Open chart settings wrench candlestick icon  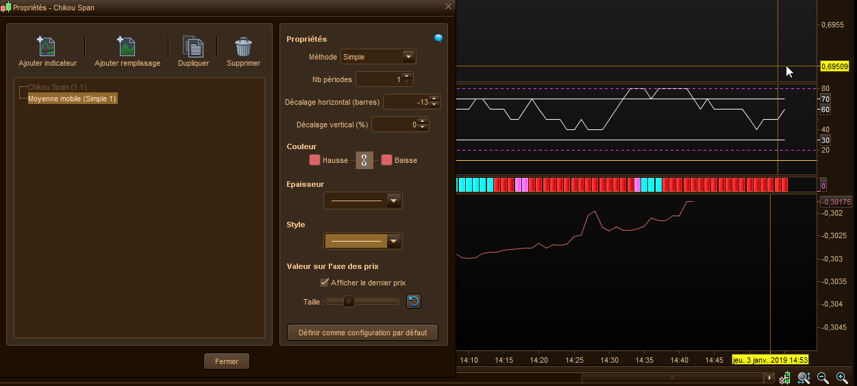(x=785, y=377)
